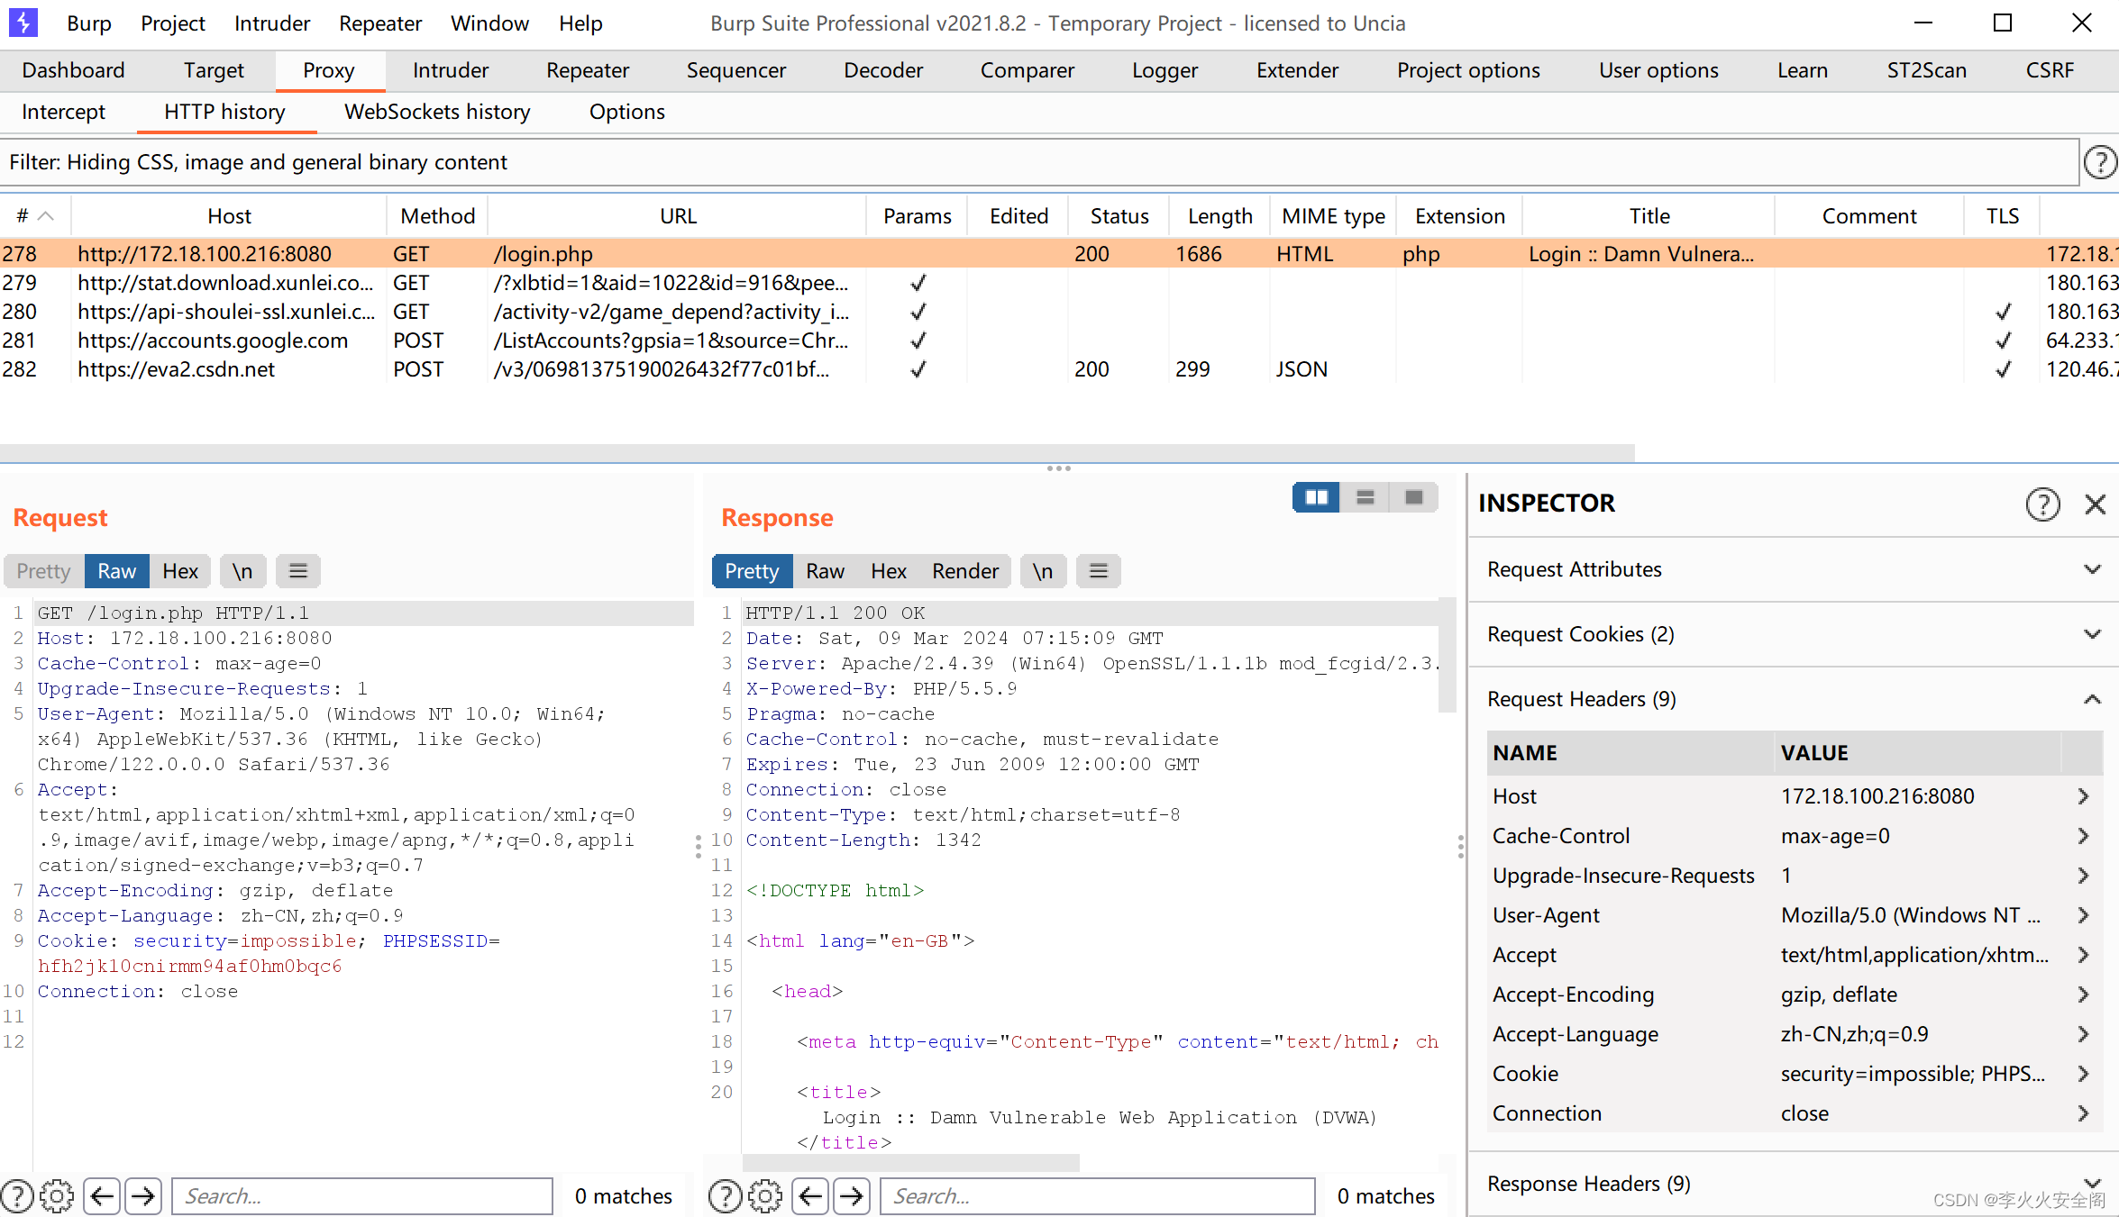Image resolution: width=2119 pixels, height=1217 pixels.
Task: Focus the Response search input field
Action: tap(1098, 1196)
